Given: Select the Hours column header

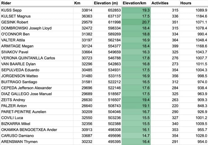Looking at the screenshot, I should point(194,3).
